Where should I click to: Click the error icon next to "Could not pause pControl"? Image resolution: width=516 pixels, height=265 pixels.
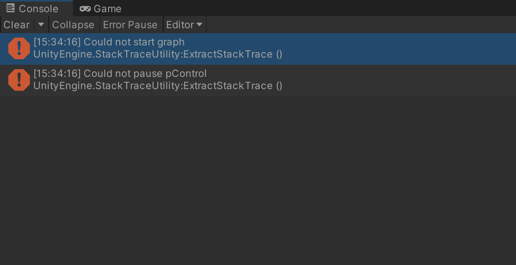click(19, 80)
